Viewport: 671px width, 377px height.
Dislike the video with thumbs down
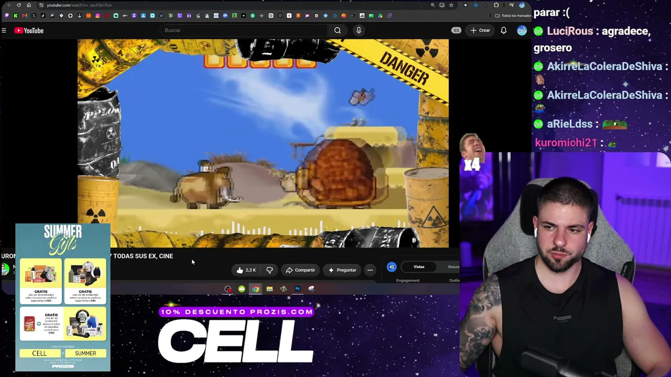coord(269,270)
